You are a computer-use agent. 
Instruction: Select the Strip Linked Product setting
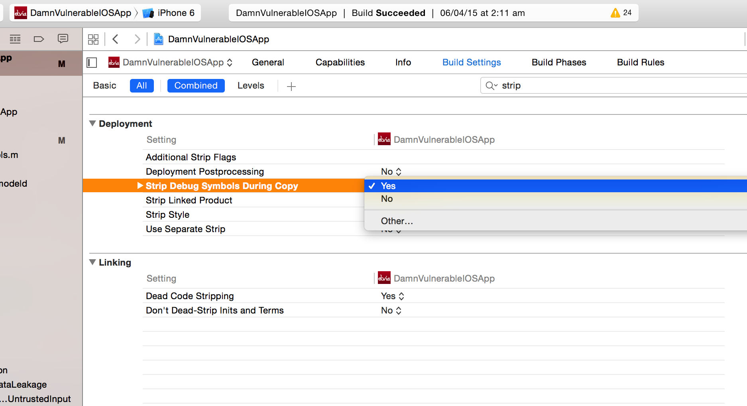pyautogui.click(x=189, y=200)
